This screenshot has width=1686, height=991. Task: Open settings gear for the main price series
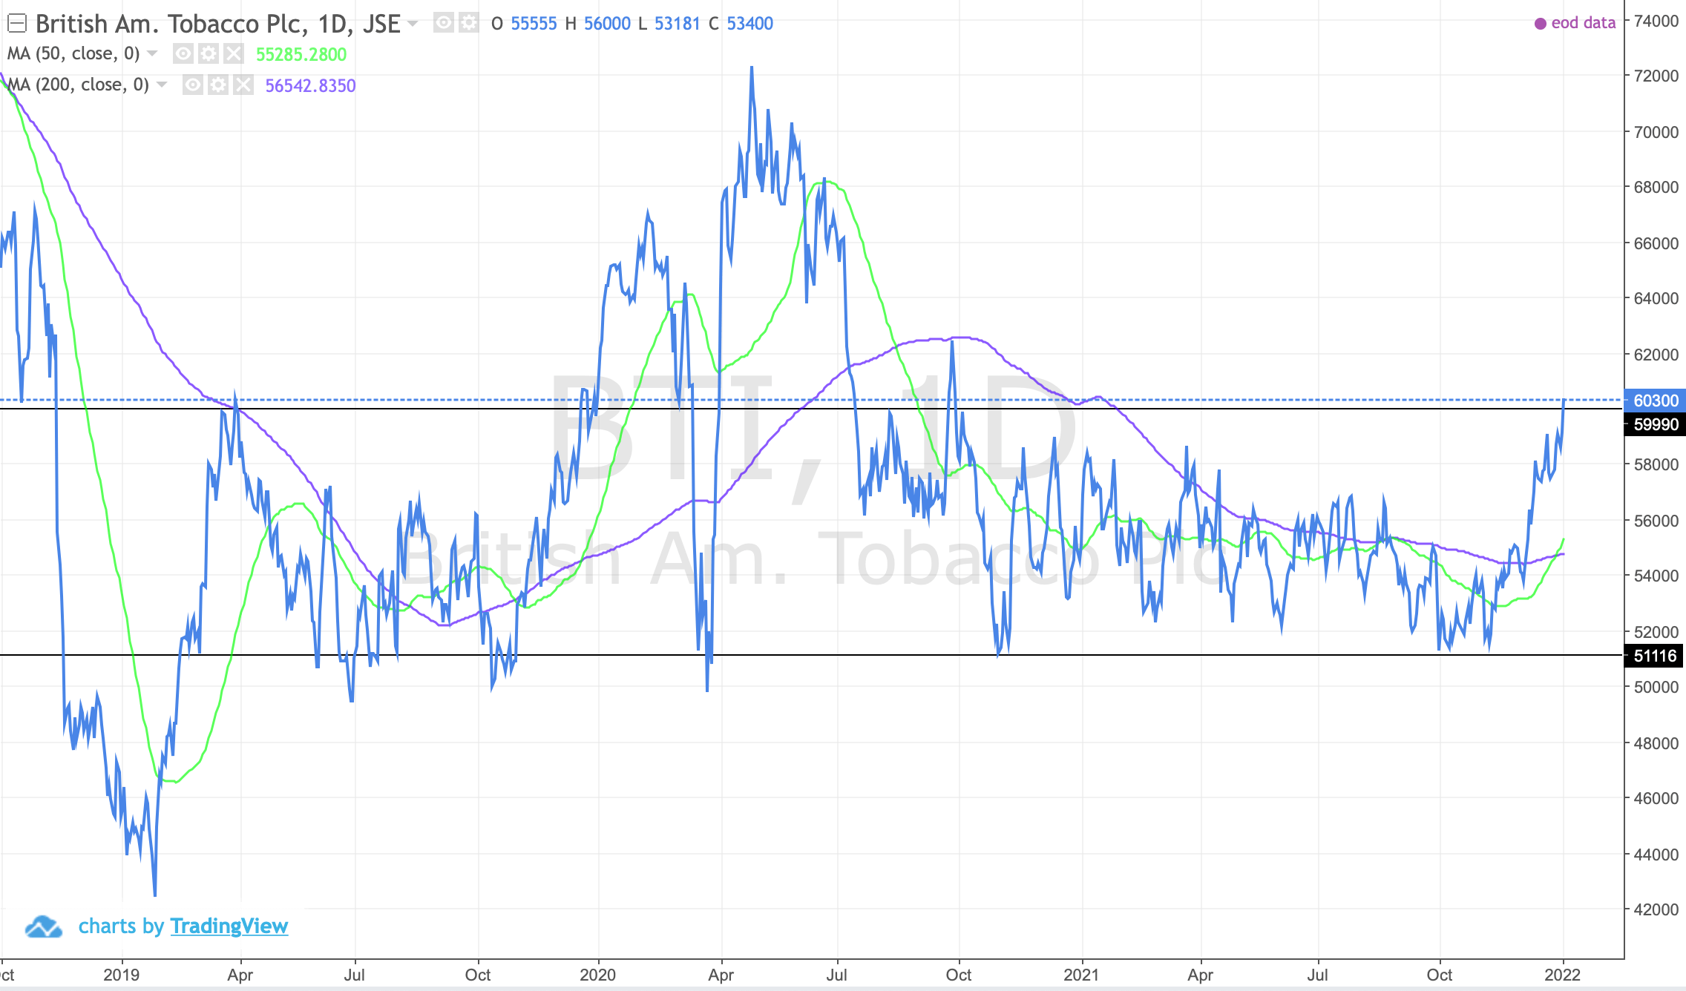468,23
